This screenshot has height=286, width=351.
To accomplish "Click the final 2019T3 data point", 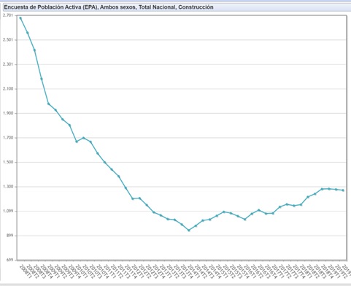I will [343, 190].
